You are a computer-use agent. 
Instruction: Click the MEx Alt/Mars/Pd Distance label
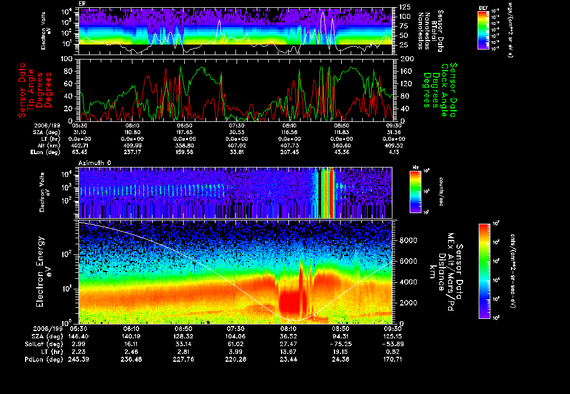[x=446, y=272]
